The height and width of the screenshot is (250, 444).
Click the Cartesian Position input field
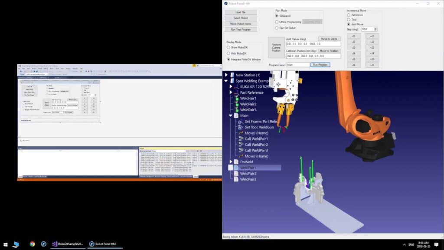pyautogui.click(x=313, y=56)
